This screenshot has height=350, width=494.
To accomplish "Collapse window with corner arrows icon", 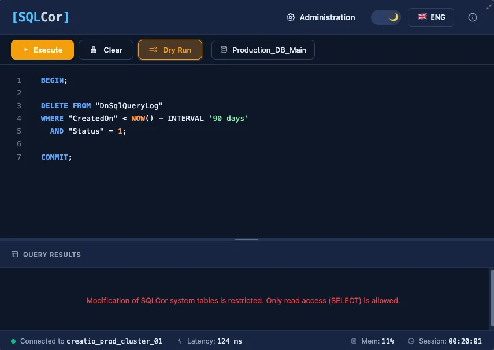I will (x=489, y=6).
